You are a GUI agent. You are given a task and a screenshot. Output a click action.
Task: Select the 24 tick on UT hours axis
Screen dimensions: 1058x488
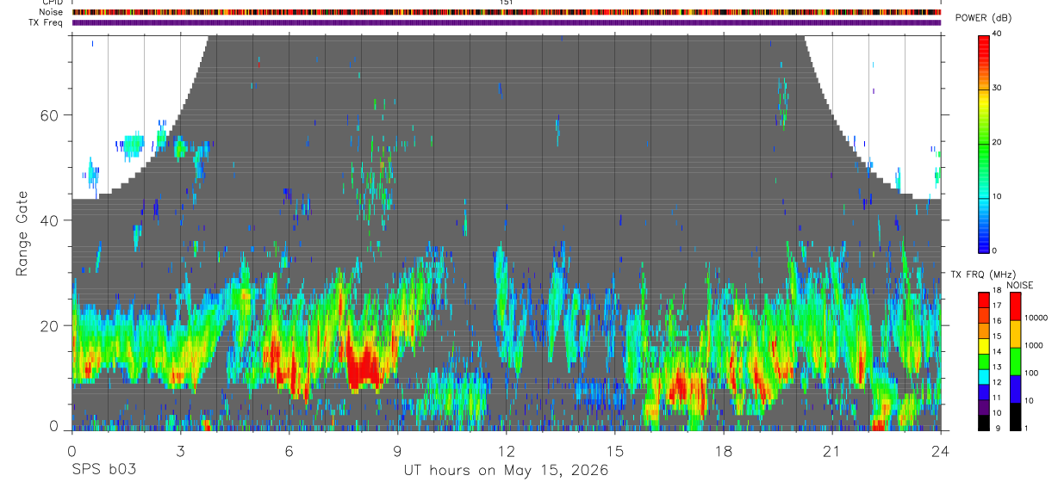pos(941,450)
